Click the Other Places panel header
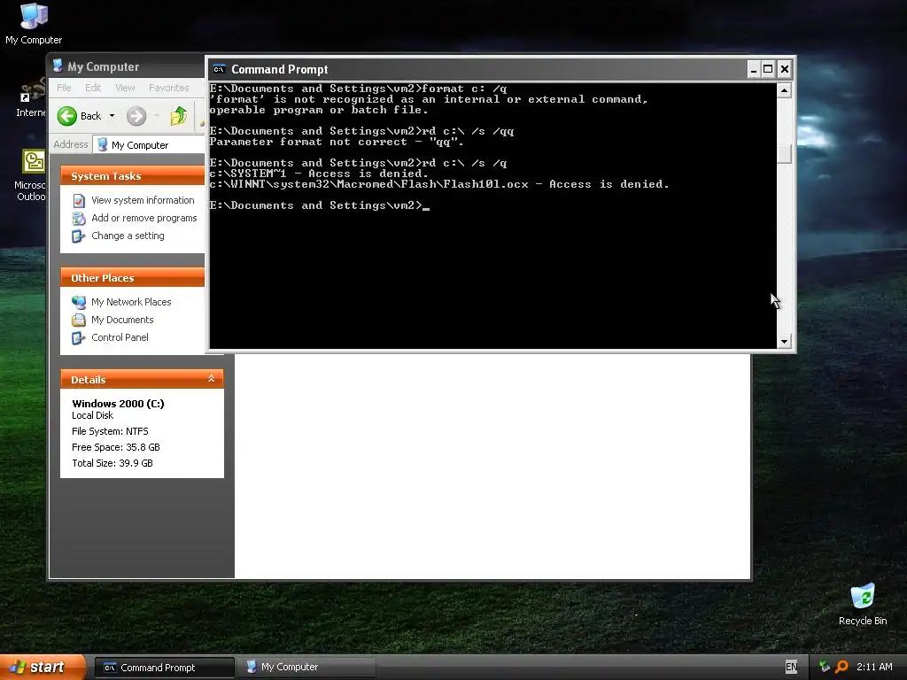Screen dimensions: 907x680 133,277
